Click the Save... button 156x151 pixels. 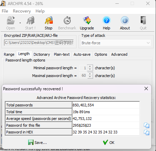tap(37, 143)
